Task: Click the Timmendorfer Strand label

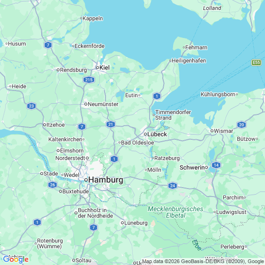Action: (173, 115)
